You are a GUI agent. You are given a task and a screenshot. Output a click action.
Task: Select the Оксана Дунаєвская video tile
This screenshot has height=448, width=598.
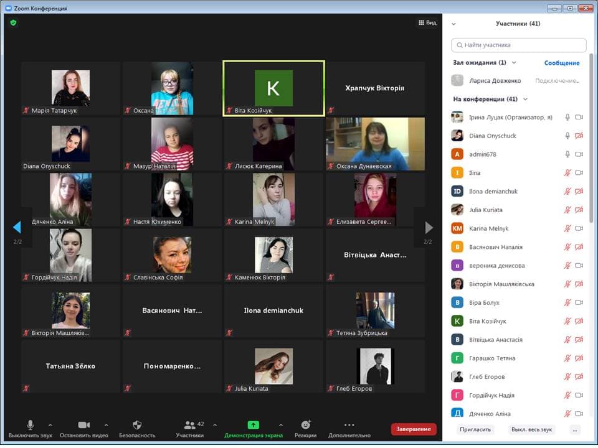click(375, 144)
